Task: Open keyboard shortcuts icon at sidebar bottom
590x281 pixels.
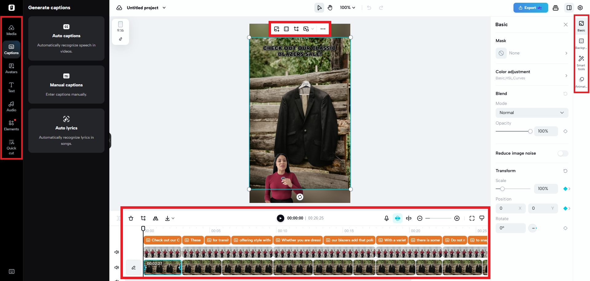Action: (x=12, y=271)
